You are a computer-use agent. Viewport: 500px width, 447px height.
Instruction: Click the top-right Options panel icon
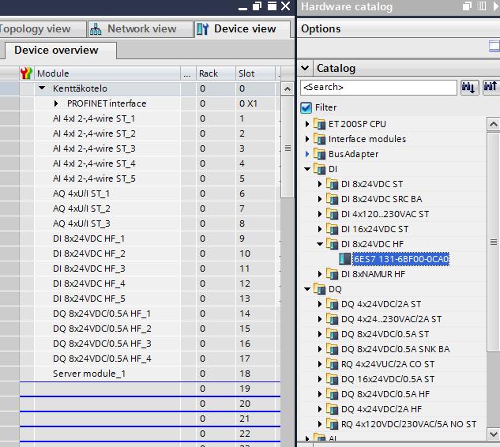pos(494,47)
